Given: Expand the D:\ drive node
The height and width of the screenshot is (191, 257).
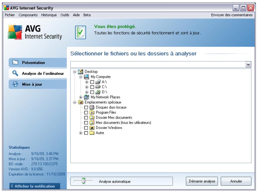Looking at the screenshot, I should click(x=87, y=92).
